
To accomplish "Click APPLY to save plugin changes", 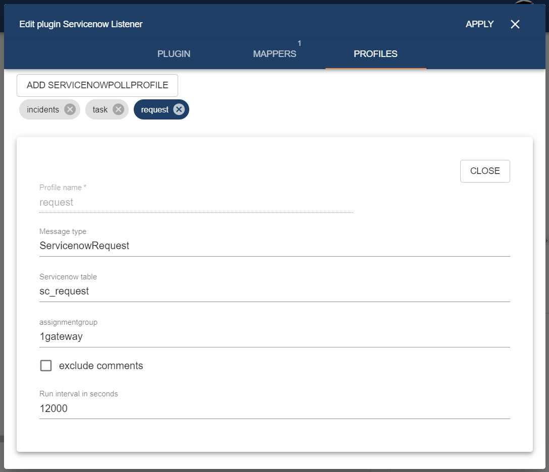I will pyautogui.click(x=479, y=24).
